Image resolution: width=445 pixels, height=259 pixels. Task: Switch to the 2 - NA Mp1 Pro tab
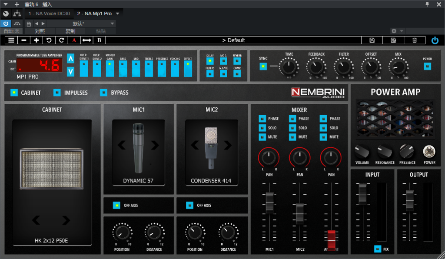[x=94, y=13]
